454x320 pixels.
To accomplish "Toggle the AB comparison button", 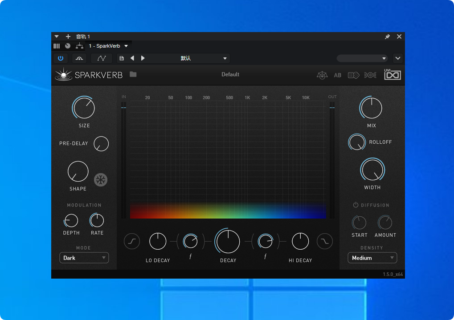I will tap(338, 75).
